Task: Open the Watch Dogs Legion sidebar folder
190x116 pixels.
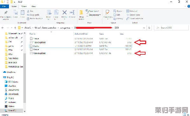Action: pos(14,66)
